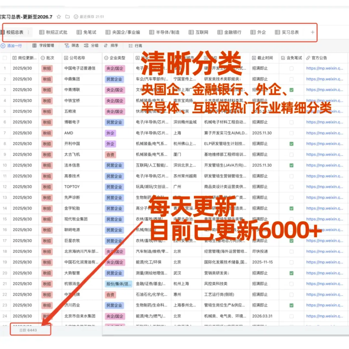Open official link for 中国石化润滑油 row
This screenshot has width=349, height=349.
(x=324, y=262)
